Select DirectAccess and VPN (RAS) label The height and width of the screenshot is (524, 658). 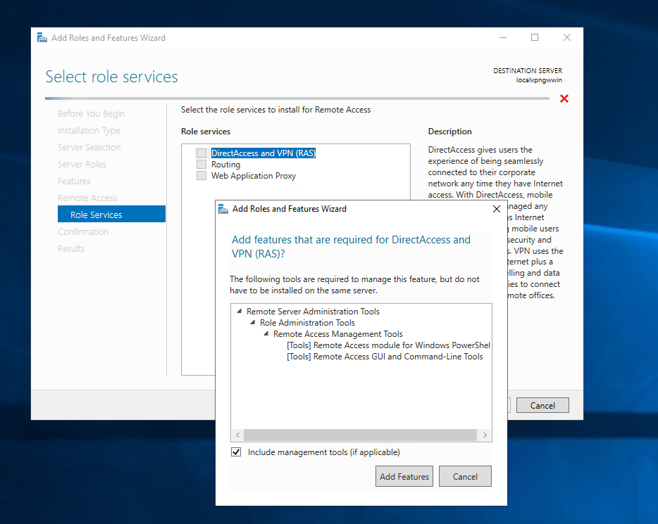point(263,153)
